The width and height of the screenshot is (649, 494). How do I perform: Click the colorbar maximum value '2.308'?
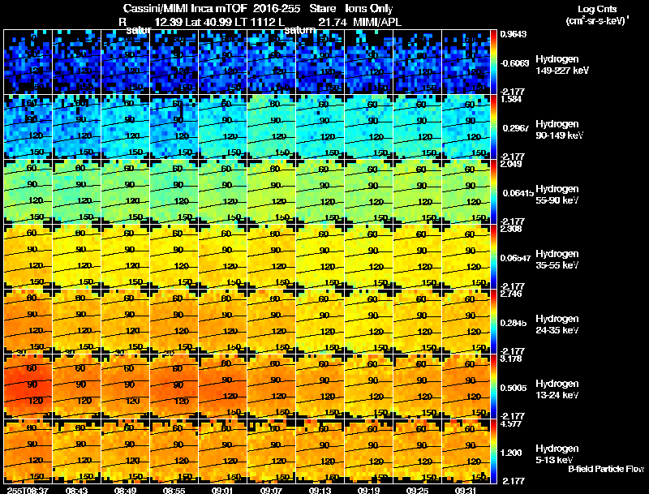pos(511,230)
